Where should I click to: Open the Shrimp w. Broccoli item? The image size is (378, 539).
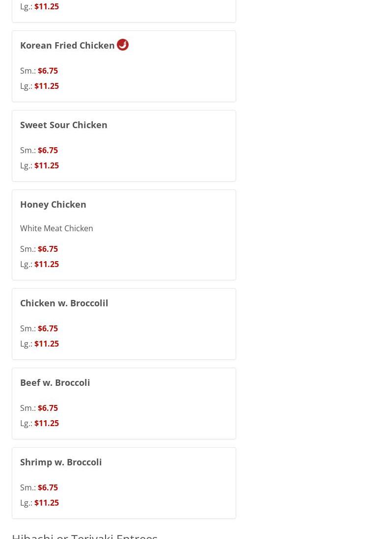tap(124, 483)
